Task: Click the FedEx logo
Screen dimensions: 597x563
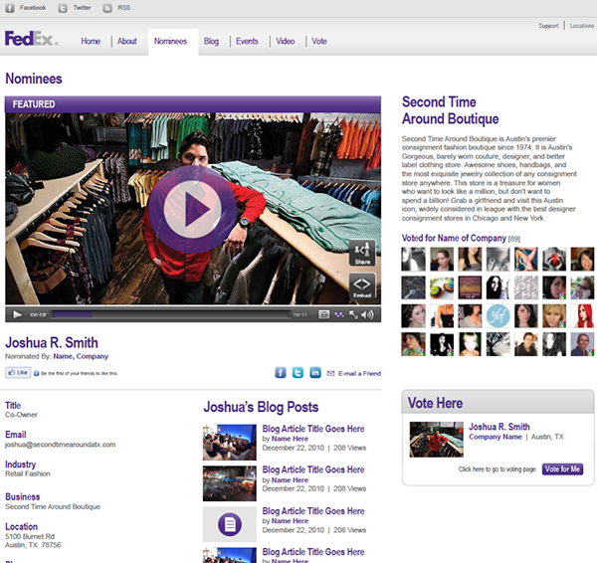Action: (32, 39)
